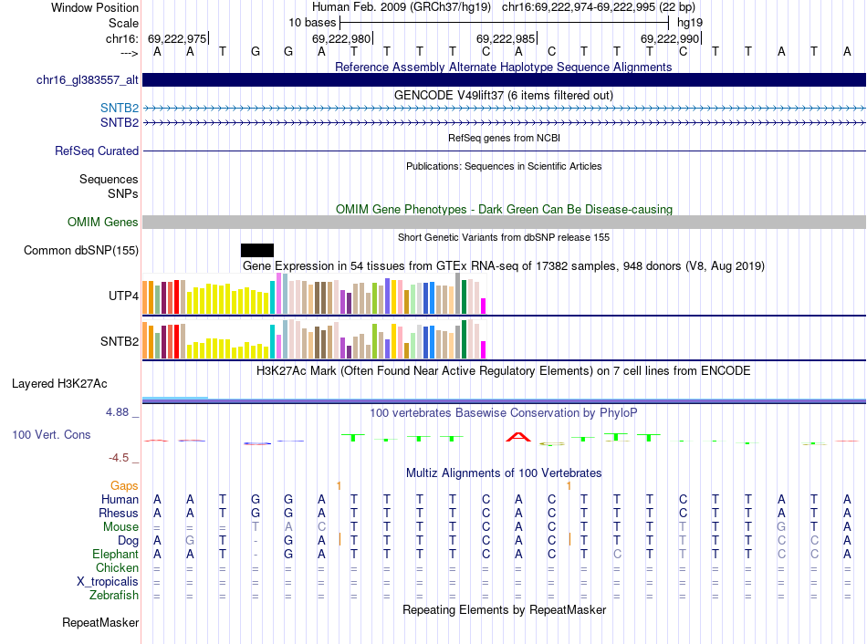
Task: Click the Window Position label
Action: tap(95, 7)
